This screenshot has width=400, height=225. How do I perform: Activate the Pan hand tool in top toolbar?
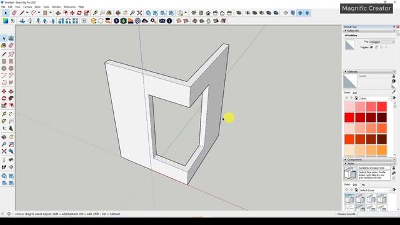pos(125,12)
